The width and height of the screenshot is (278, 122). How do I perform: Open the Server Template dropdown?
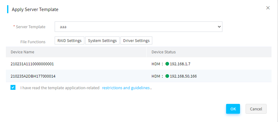(x=138, y=27)
